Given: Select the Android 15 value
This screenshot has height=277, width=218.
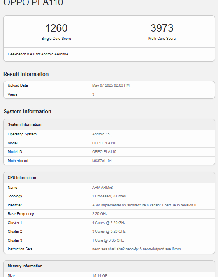Looking at the screenshot, I should [x=101, y=134].
